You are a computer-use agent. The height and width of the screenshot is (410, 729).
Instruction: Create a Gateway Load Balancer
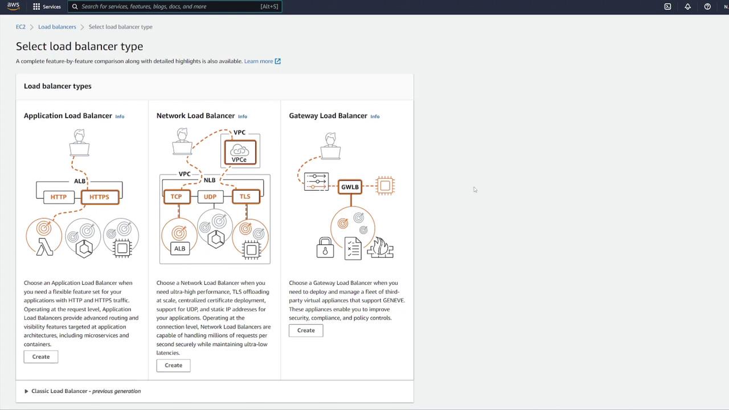[306, 330]
